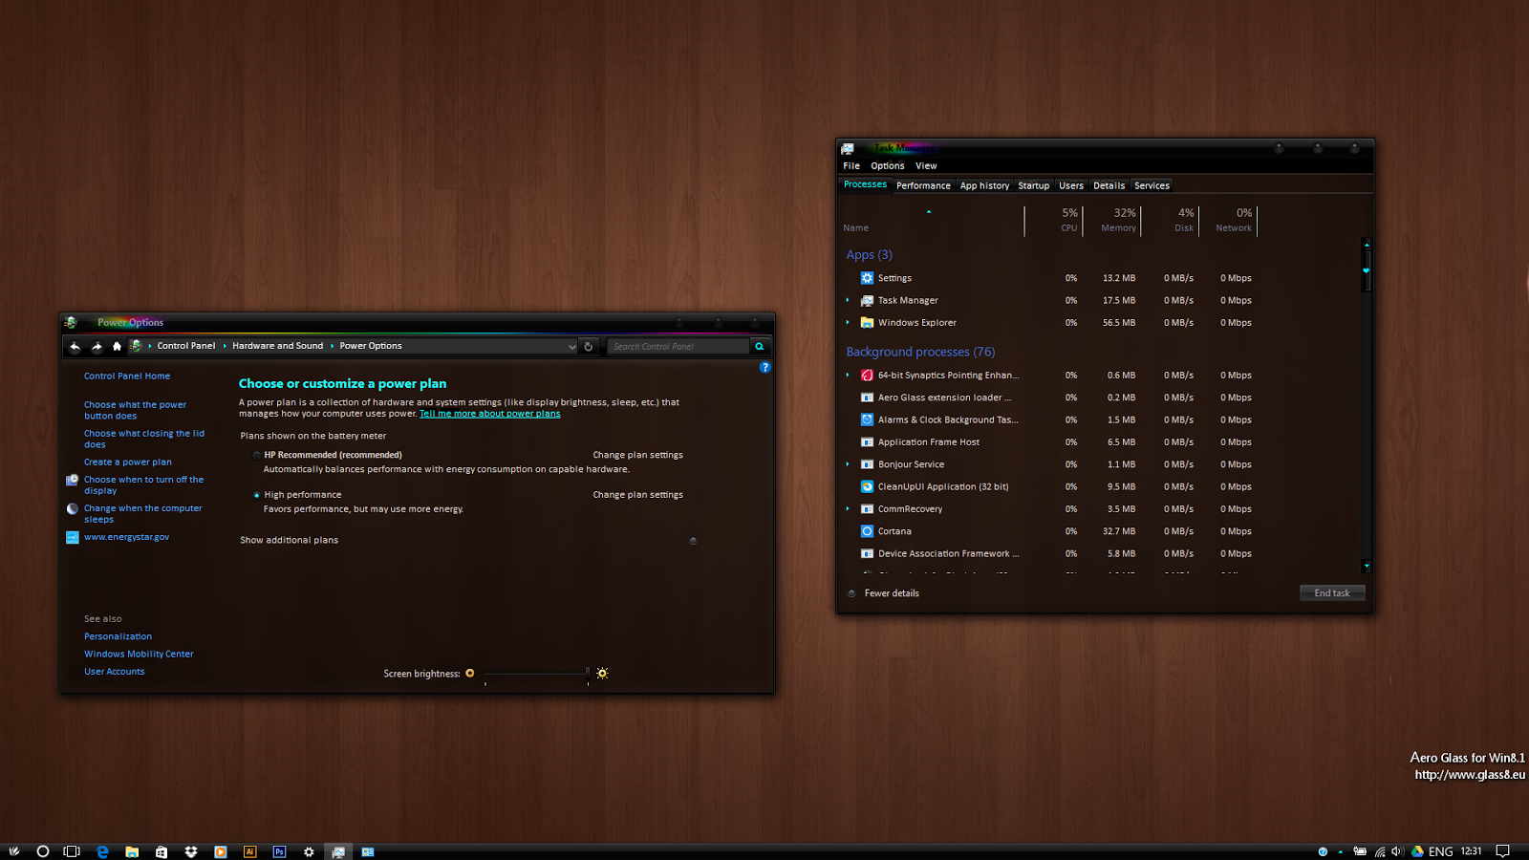
Task: Open the volume control in system tray
Action: click(x=1398, y=851)
